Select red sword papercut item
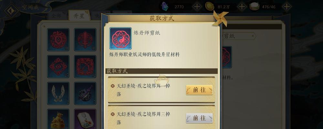Viewport: 323px width, 129px height. point(85,40)
